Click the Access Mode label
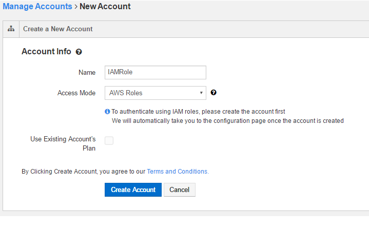This screenshot has height=232, width=369. pos(76,93)
